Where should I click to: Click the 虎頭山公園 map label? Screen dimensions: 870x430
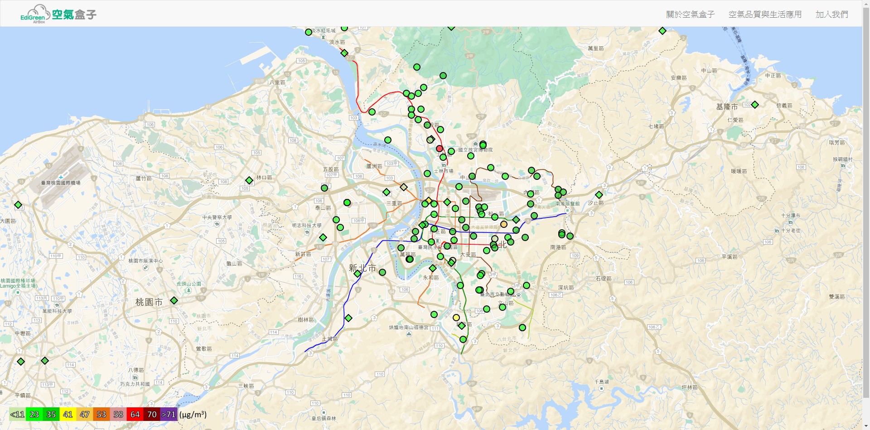tap(188, 284)
